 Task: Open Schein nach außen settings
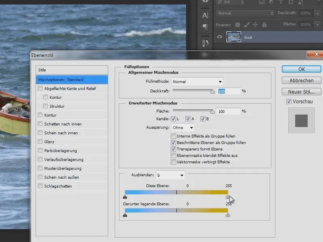[x=62, y=177]
